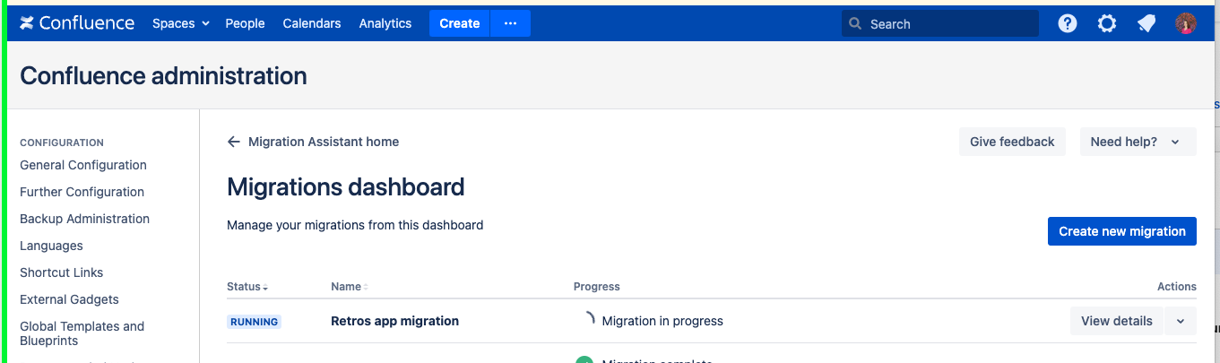This screenshot has width=1220, height=363.
Task: Go to the Analytics menu item
Action: pyautogui.click(x=385, y=23)
